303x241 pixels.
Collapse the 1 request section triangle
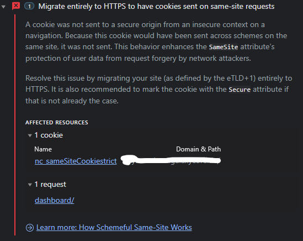(x=30, y=185)
